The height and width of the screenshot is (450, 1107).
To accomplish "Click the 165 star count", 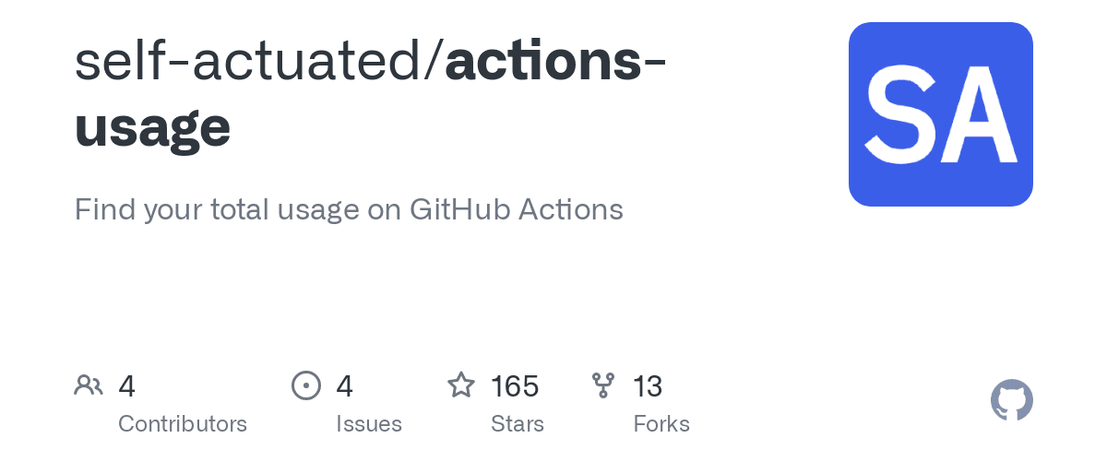I will (x=515, y=386).
